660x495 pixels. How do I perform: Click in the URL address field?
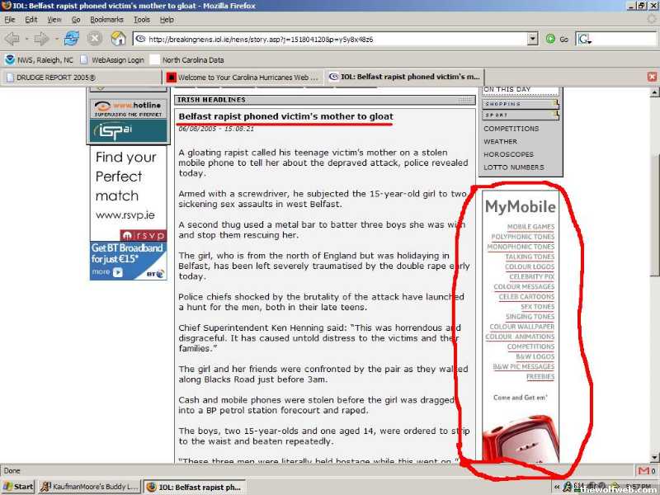[330, 39]
